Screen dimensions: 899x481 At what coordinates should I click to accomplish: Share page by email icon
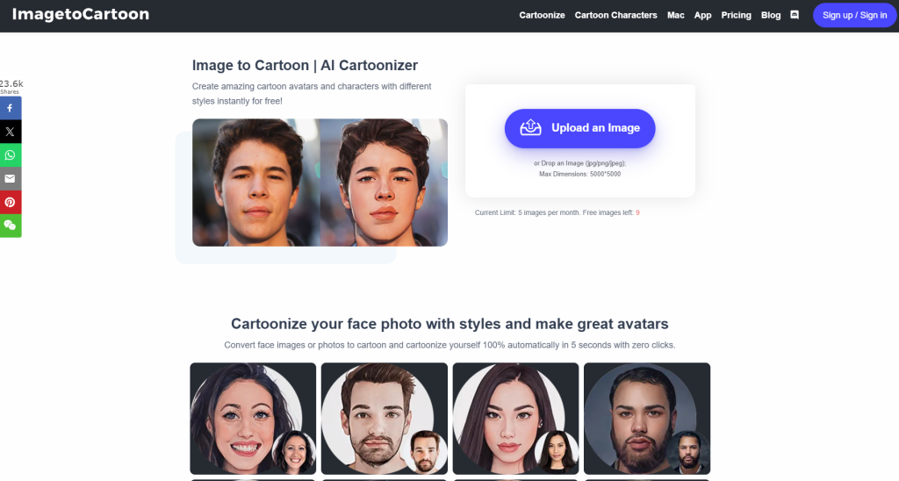tap(11, 179)
